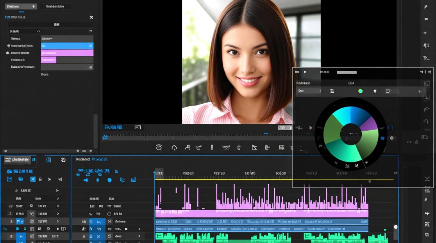Click the blue playhead marker at timeline ruler start
This screenshot has height=243, width=436.
(x=155, y=173)
